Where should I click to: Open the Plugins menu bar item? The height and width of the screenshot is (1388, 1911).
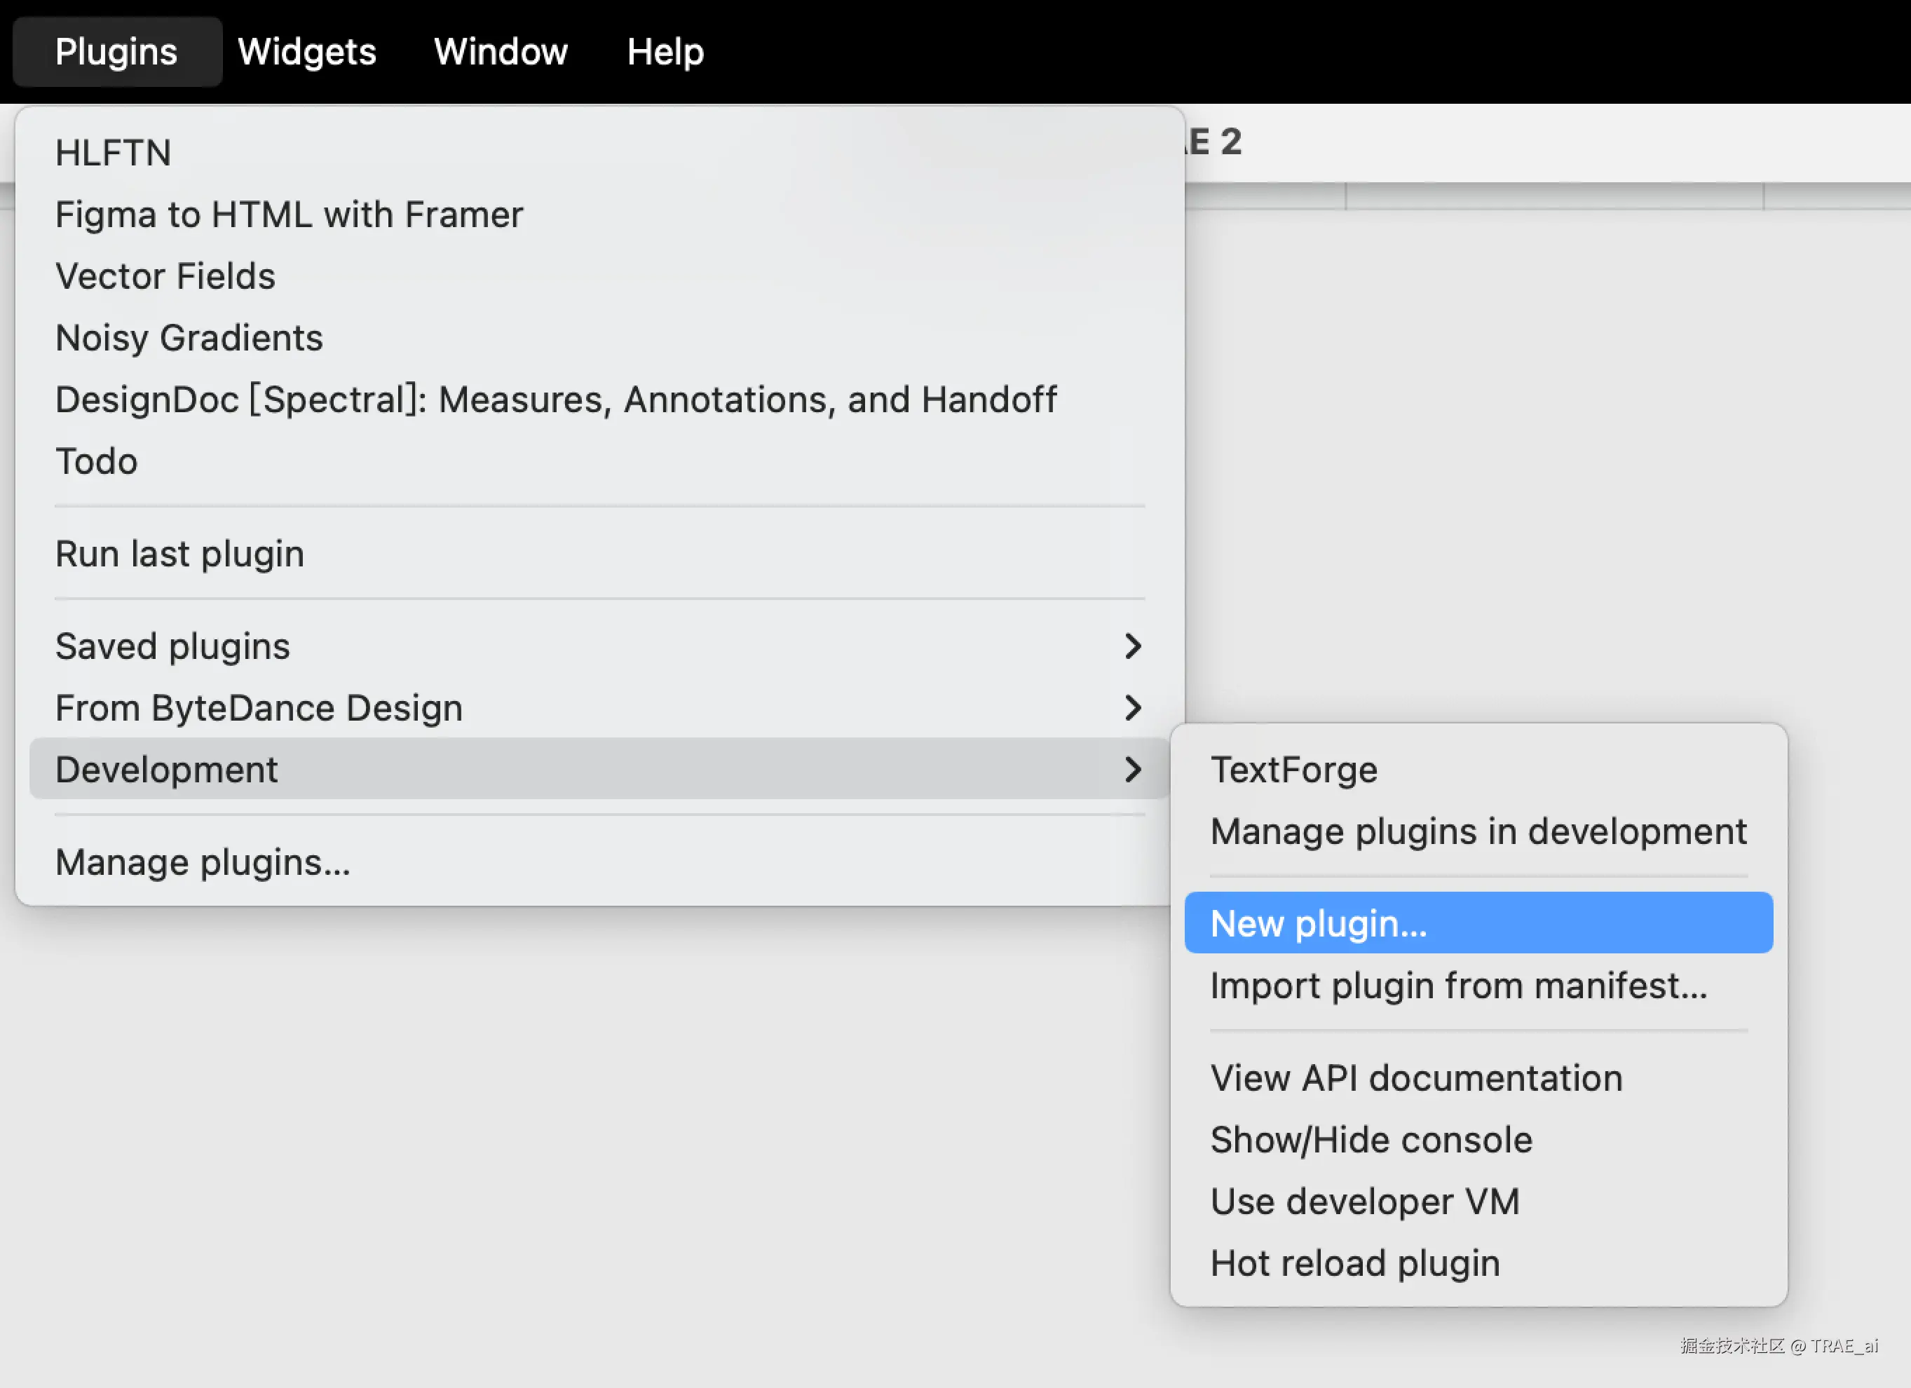(116, 51)
